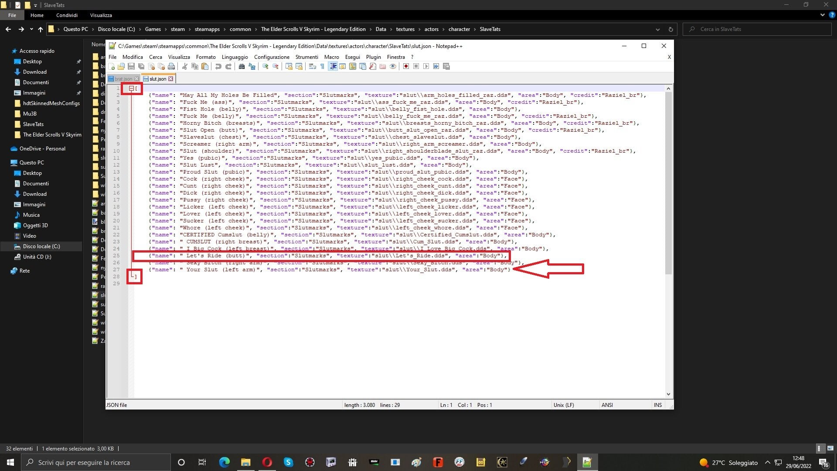Select OneDrive - Personal in sidebar
This screenshot has width=837, height=471.
tap(42, 149)
